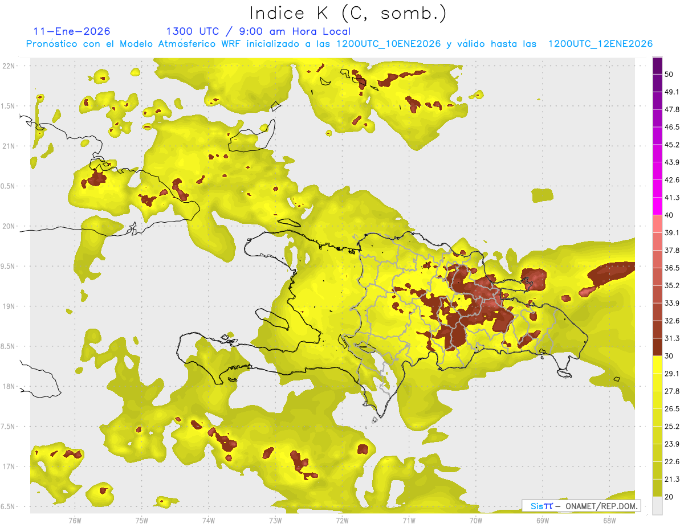
Task: Click the brown colorbar segment between 33.9 and 35.2
Action: (657, 294)
